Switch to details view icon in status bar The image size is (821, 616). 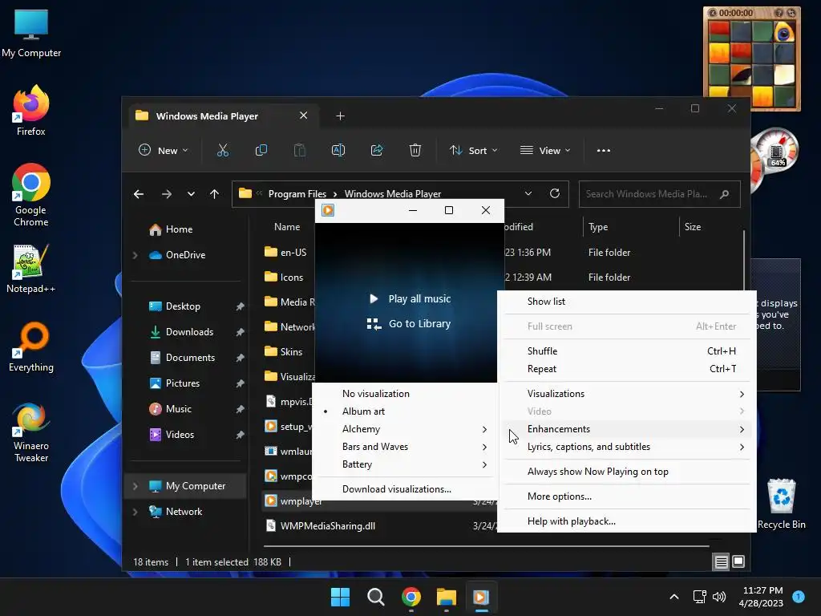[x=721, y=562]
